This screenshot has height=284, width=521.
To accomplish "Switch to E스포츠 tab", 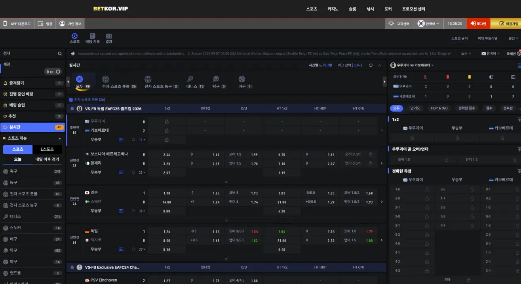I will 47,149.
